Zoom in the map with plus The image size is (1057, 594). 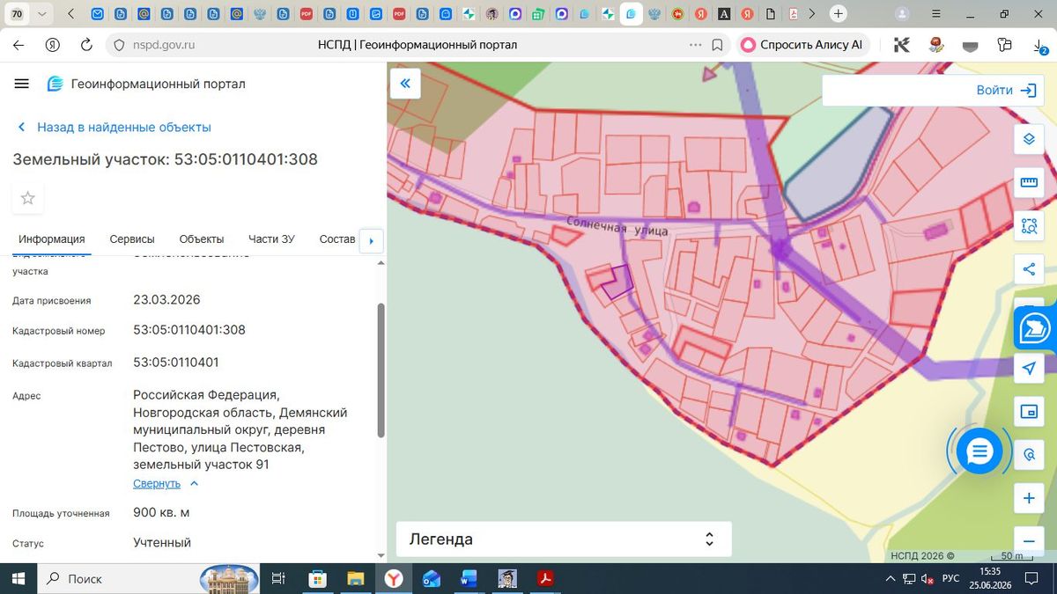point(1029,499)
